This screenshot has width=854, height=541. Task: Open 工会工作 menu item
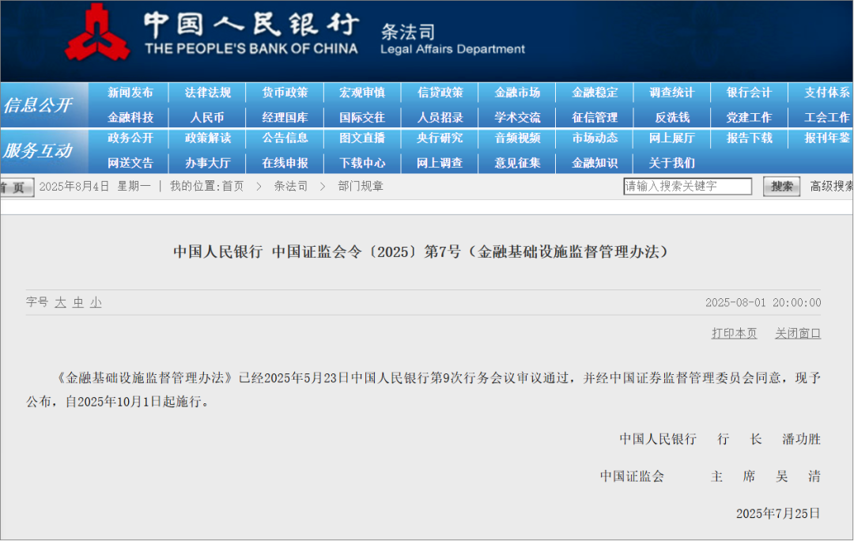point(827,117)
